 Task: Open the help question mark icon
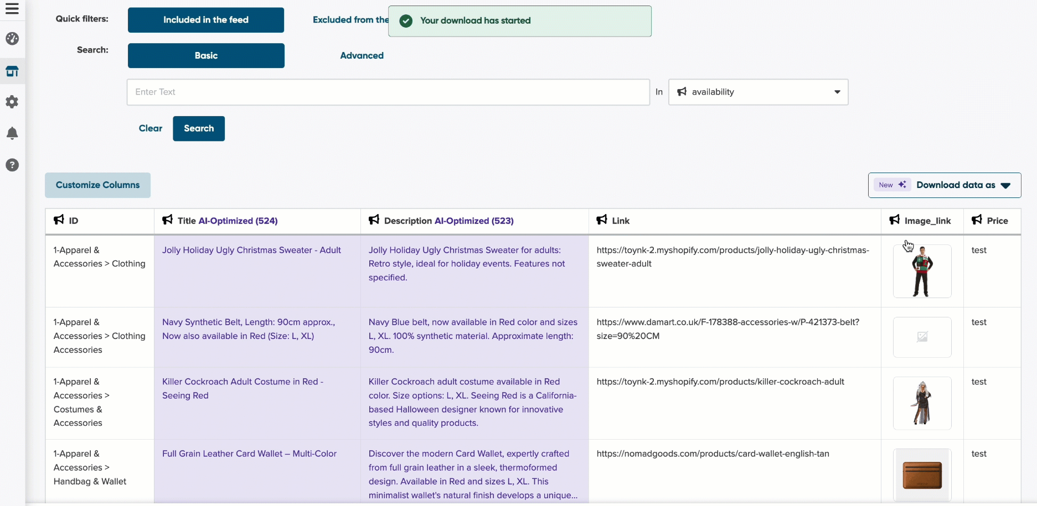pyautogui.click(x=12, y=165)
